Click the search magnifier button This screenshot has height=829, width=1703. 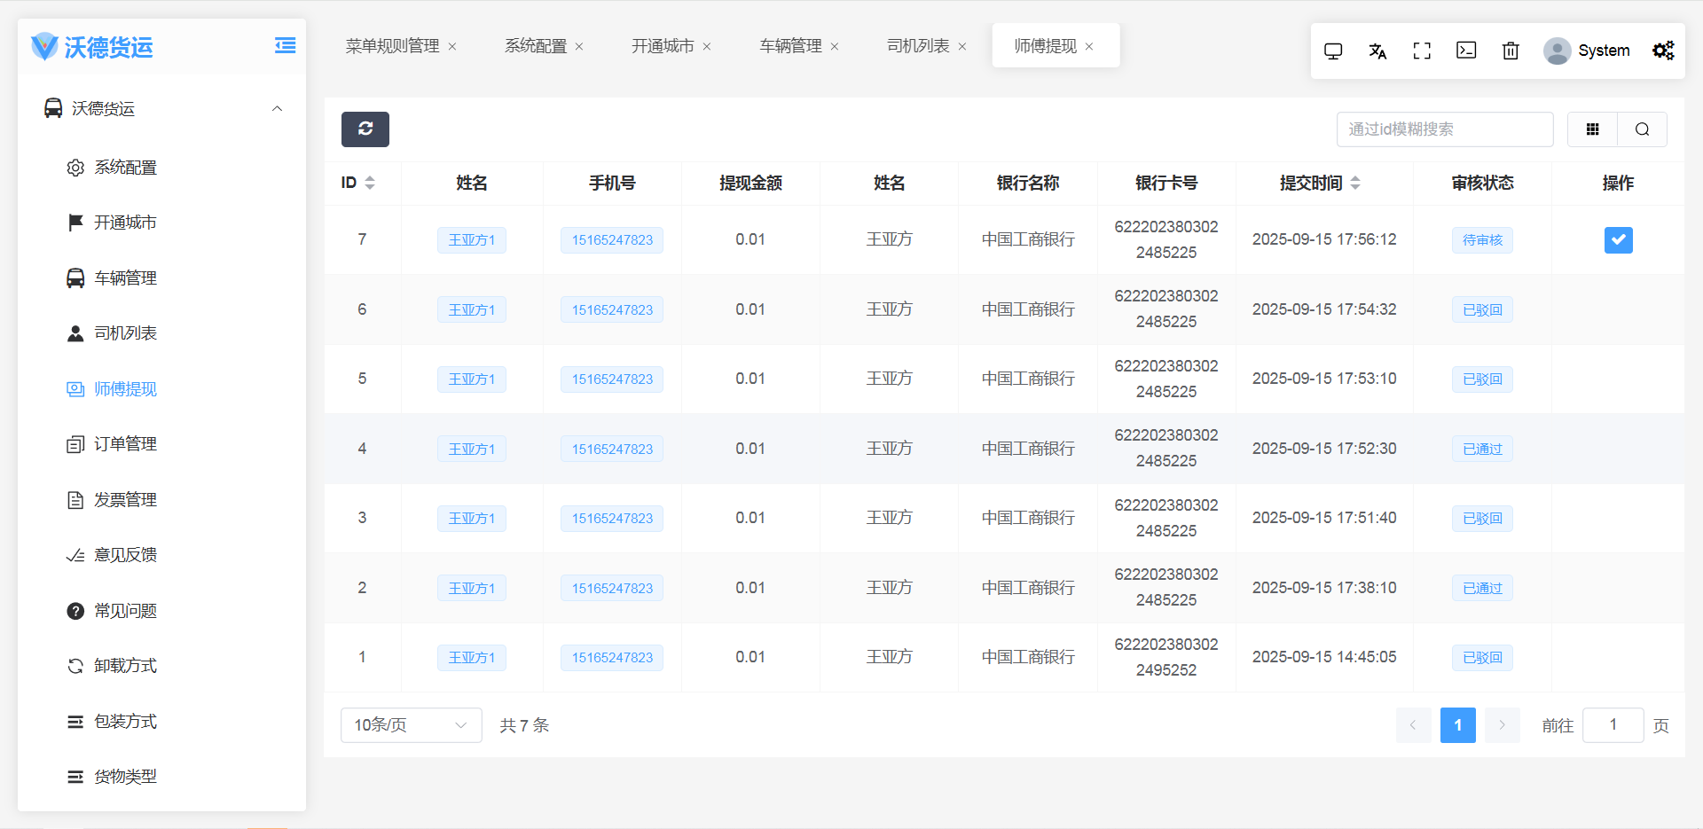1642,129
